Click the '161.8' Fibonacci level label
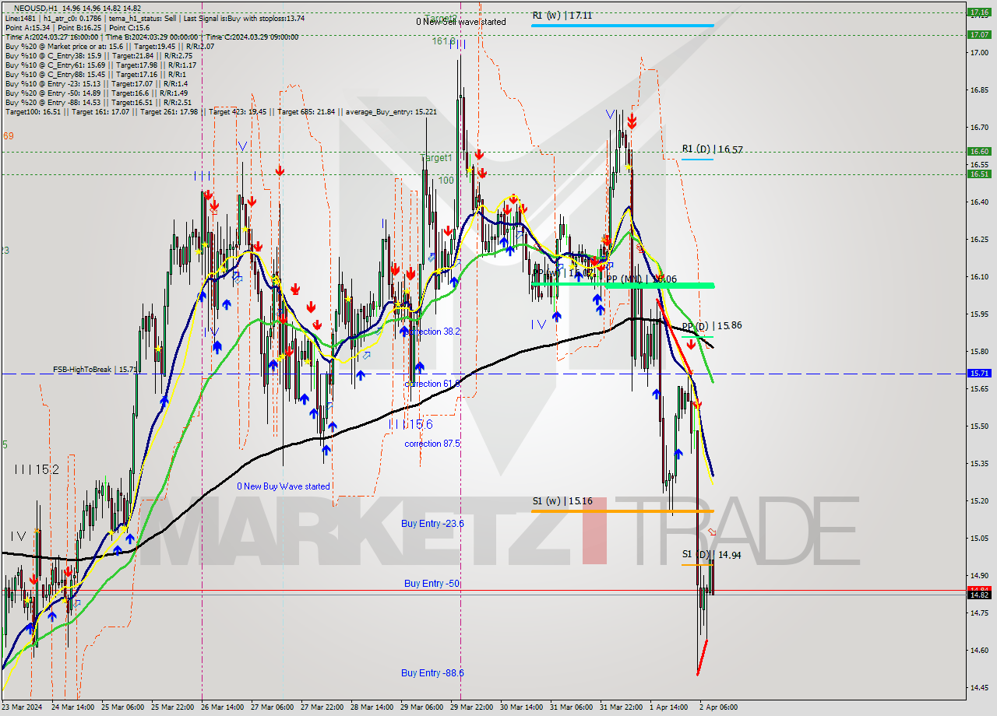 coord(443,41)
